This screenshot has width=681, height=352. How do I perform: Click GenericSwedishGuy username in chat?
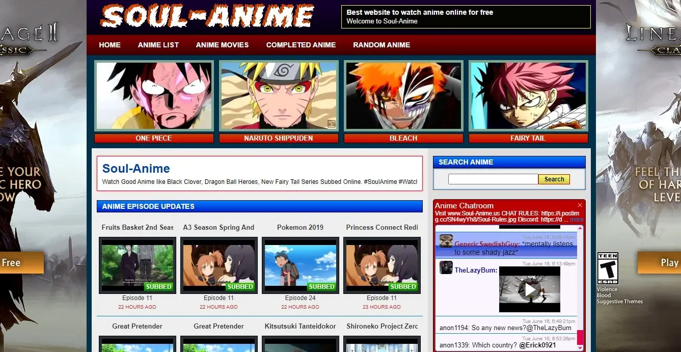point(486,245)
